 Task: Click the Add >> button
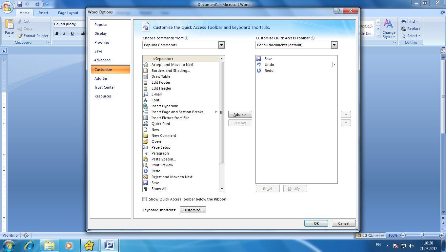[240, 115]
